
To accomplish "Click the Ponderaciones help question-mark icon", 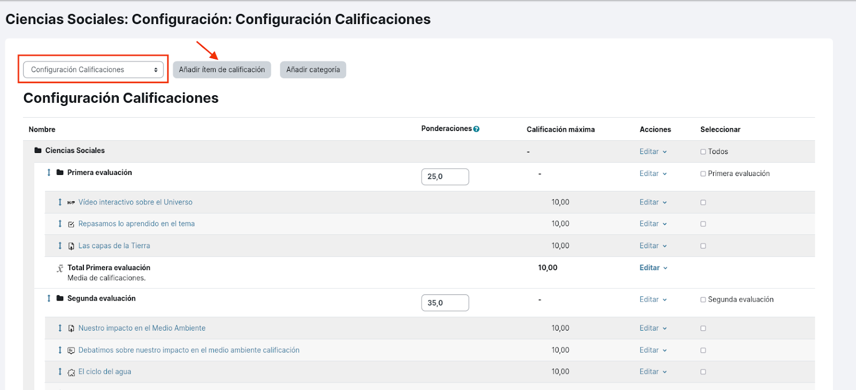I will (x=476, y=129).
